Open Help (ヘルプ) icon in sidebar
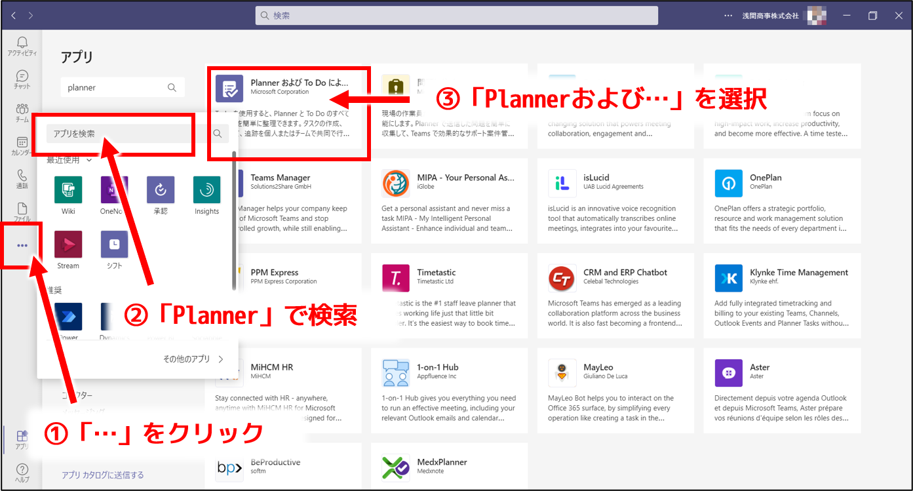 point(22,473)
